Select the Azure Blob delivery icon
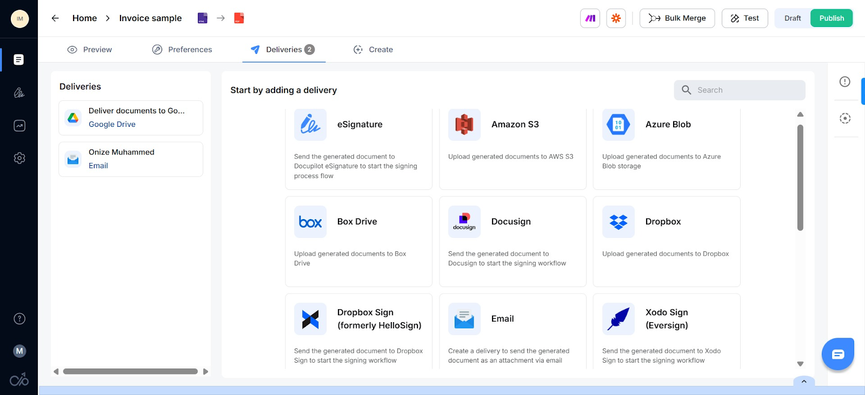 [618, 125]
